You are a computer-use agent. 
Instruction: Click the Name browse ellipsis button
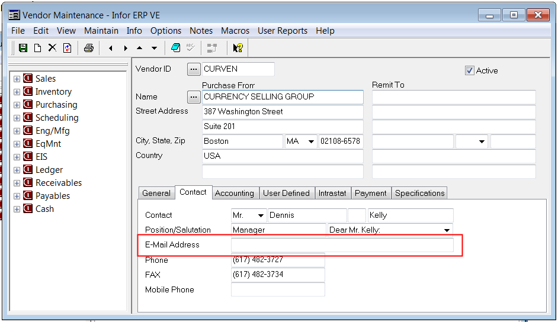[x=194, y=96]
